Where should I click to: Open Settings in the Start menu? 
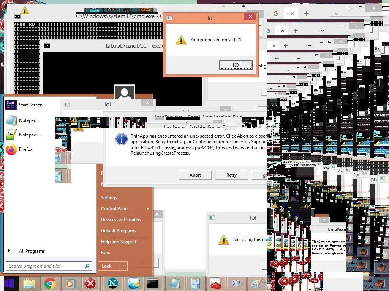tap(109, 198)
